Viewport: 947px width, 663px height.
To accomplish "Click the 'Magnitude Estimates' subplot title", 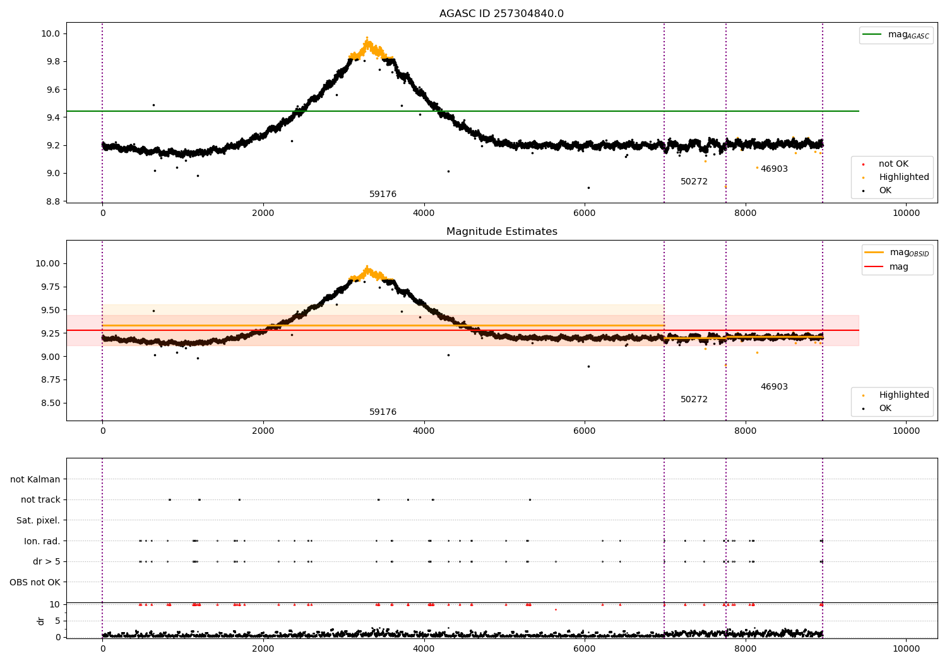I will 501,232.
